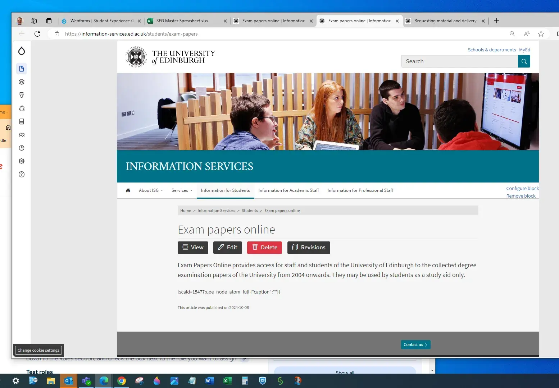Click the help question mark sidebar icon
The height and width of the screenshot is (388, 559).
click(22, 175)
